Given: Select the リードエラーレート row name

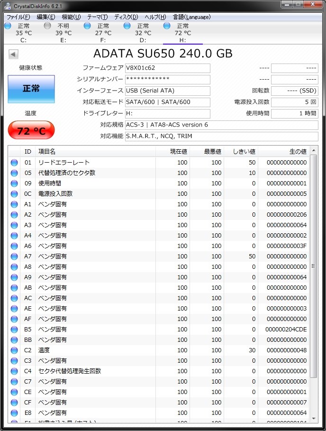Looking at the screenshot, I should [x=63, y=163].
